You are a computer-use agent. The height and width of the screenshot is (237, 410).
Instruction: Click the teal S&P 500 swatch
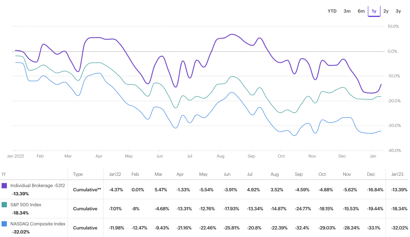(x=4, y=205)
